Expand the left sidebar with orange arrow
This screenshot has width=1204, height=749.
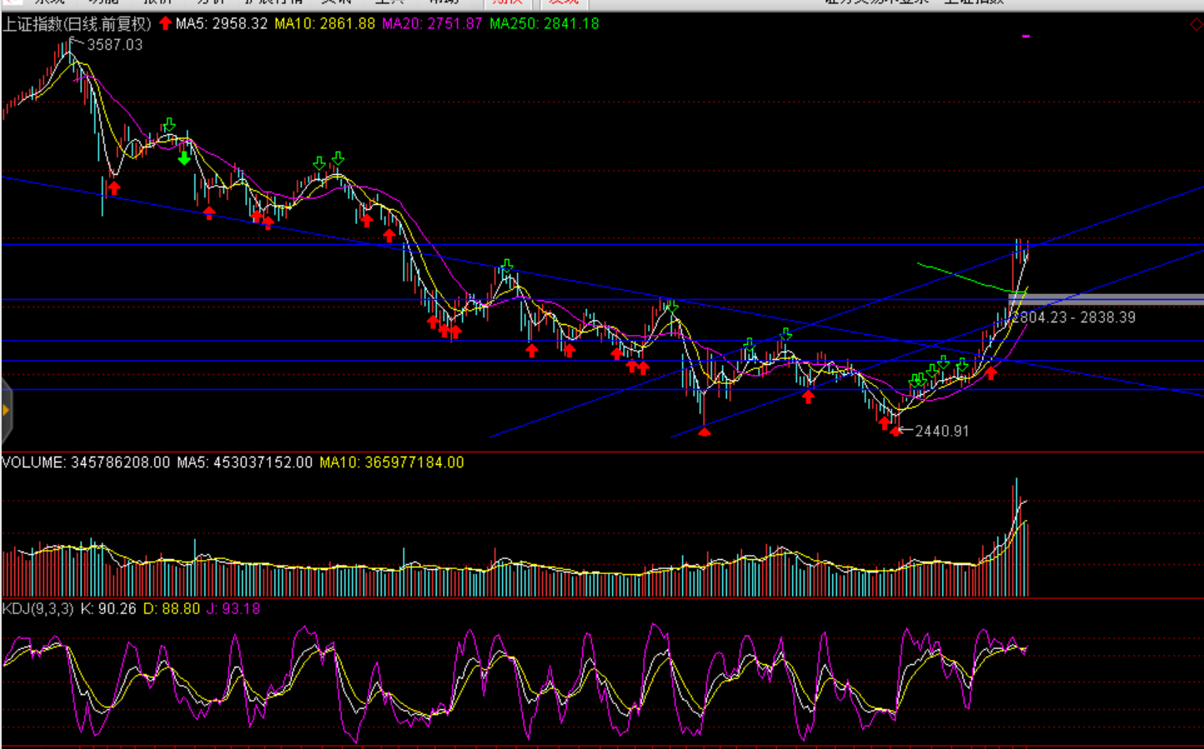(6, 410)
